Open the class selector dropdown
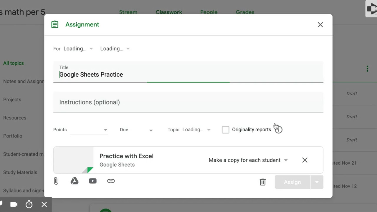Screen dimensions: 377x212 click(78, 49)
